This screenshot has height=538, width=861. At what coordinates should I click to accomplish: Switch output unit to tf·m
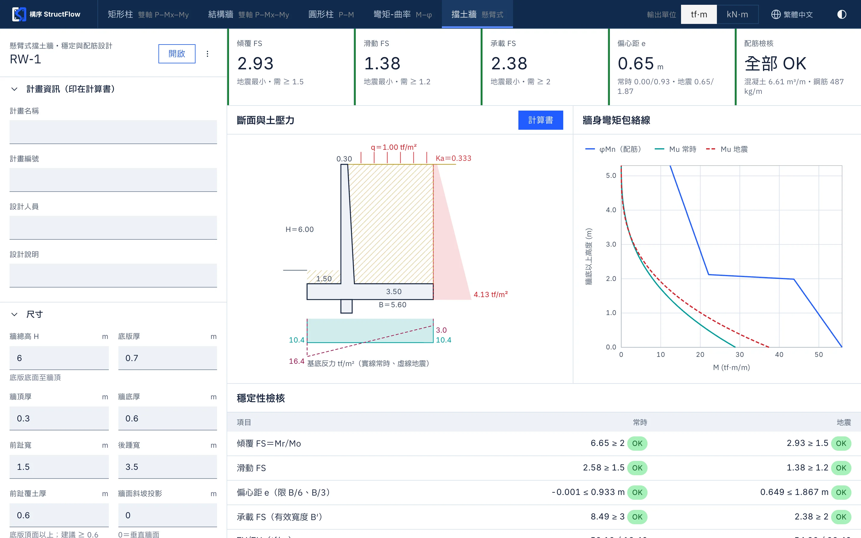699,14
